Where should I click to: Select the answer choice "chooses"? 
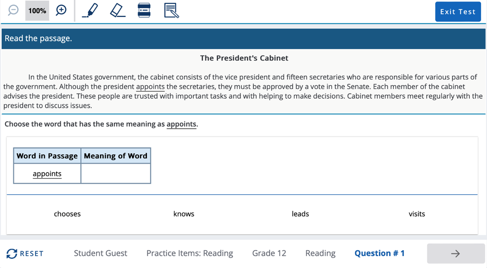coord(67,214)
